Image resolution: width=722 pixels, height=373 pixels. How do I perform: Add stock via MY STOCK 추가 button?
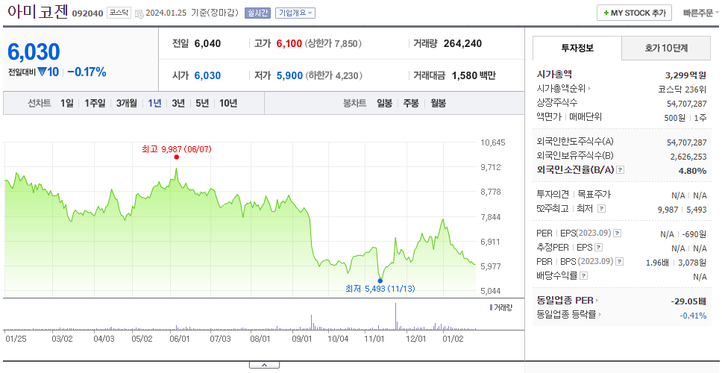coord(635,13)
